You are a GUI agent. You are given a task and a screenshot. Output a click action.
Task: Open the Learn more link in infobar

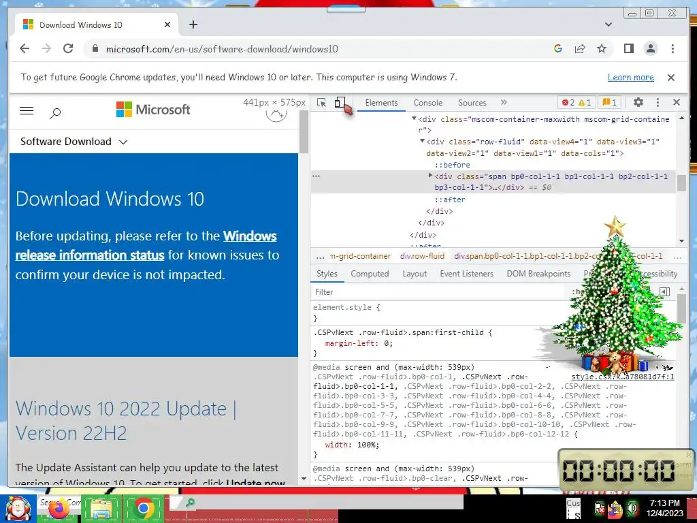click(631, 78)
